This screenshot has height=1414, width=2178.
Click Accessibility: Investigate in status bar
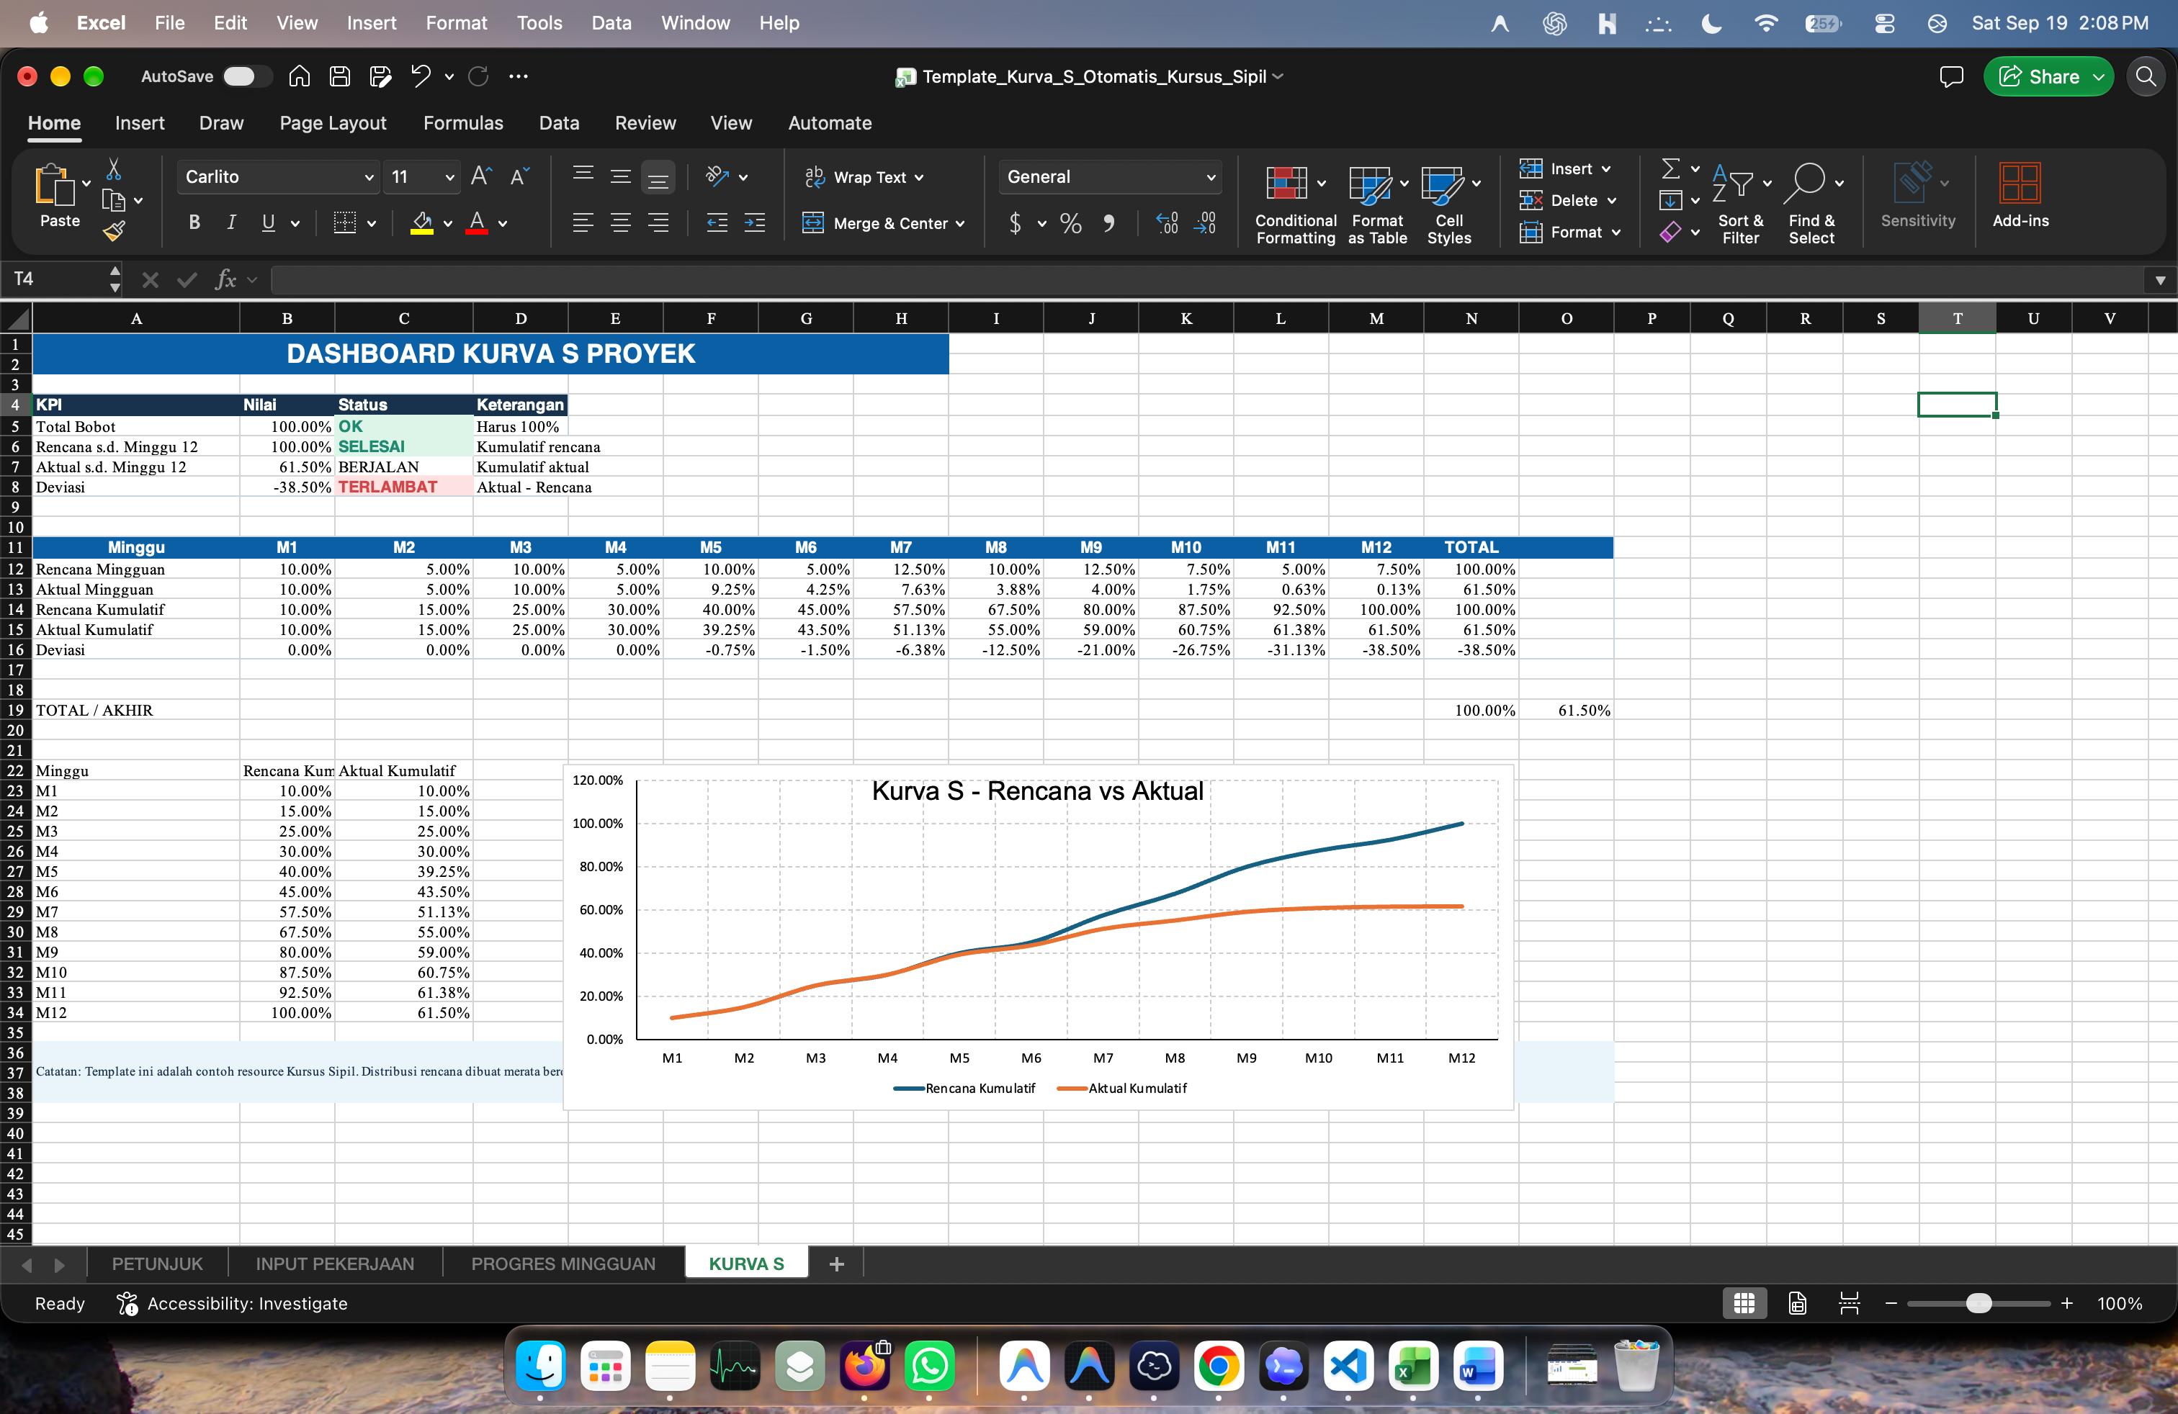[x=233, y=1303]
